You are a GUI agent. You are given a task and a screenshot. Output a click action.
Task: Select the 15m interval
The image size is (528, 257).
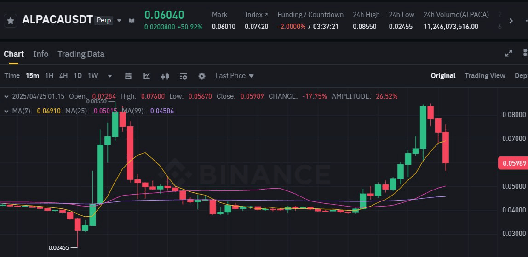[x=32, y=76]
